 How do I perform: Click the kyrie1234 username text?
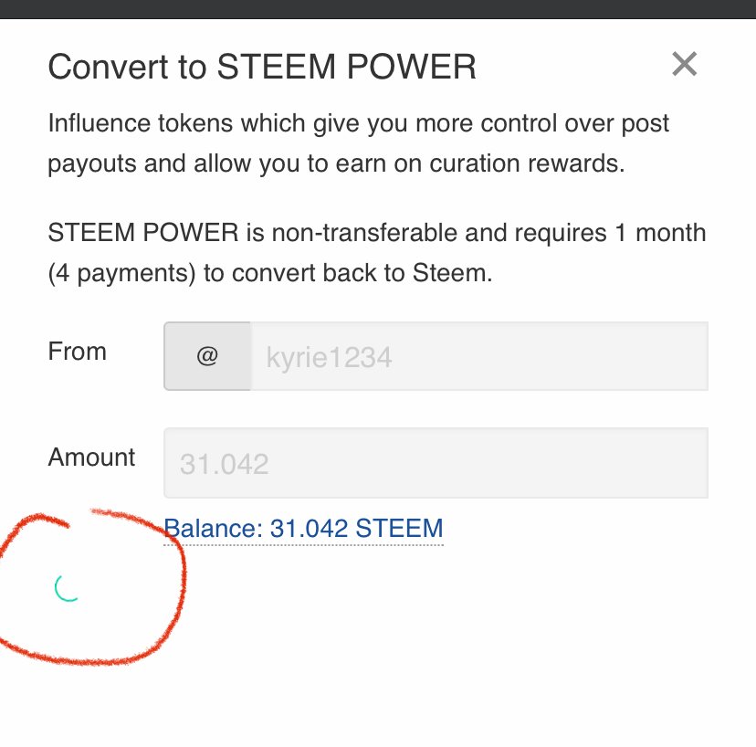pos(330,358)
